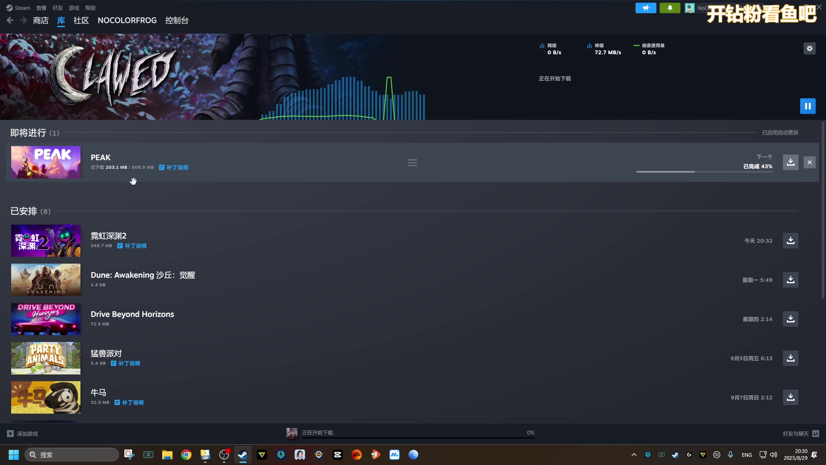826x465 pixels.
Task: Switch ENG input language indicator
Action: (x=746, y=455)
